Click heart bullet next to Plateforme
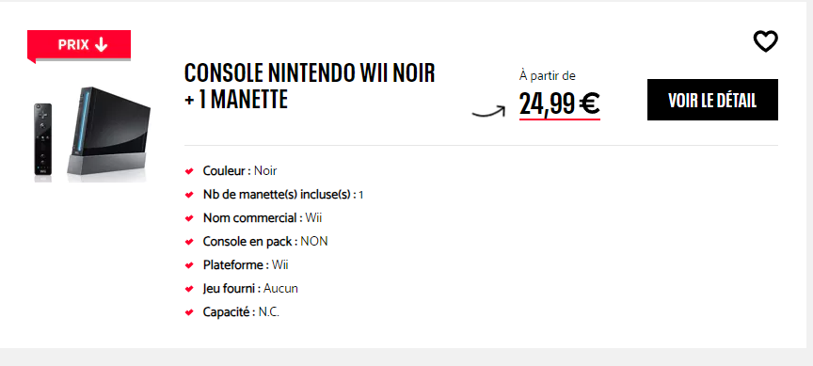The image size is (813, 366). pyautogui.click(x=189, y=265)
